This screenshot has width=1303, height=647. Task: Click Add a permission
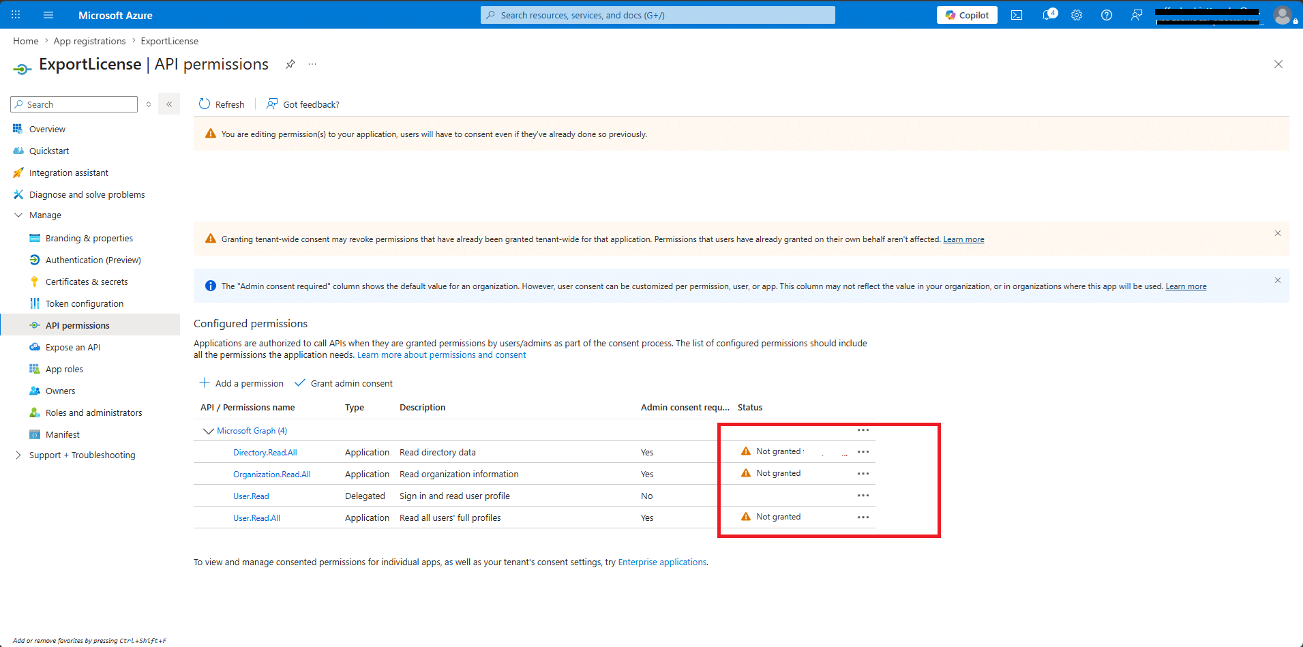coord(241,383)
